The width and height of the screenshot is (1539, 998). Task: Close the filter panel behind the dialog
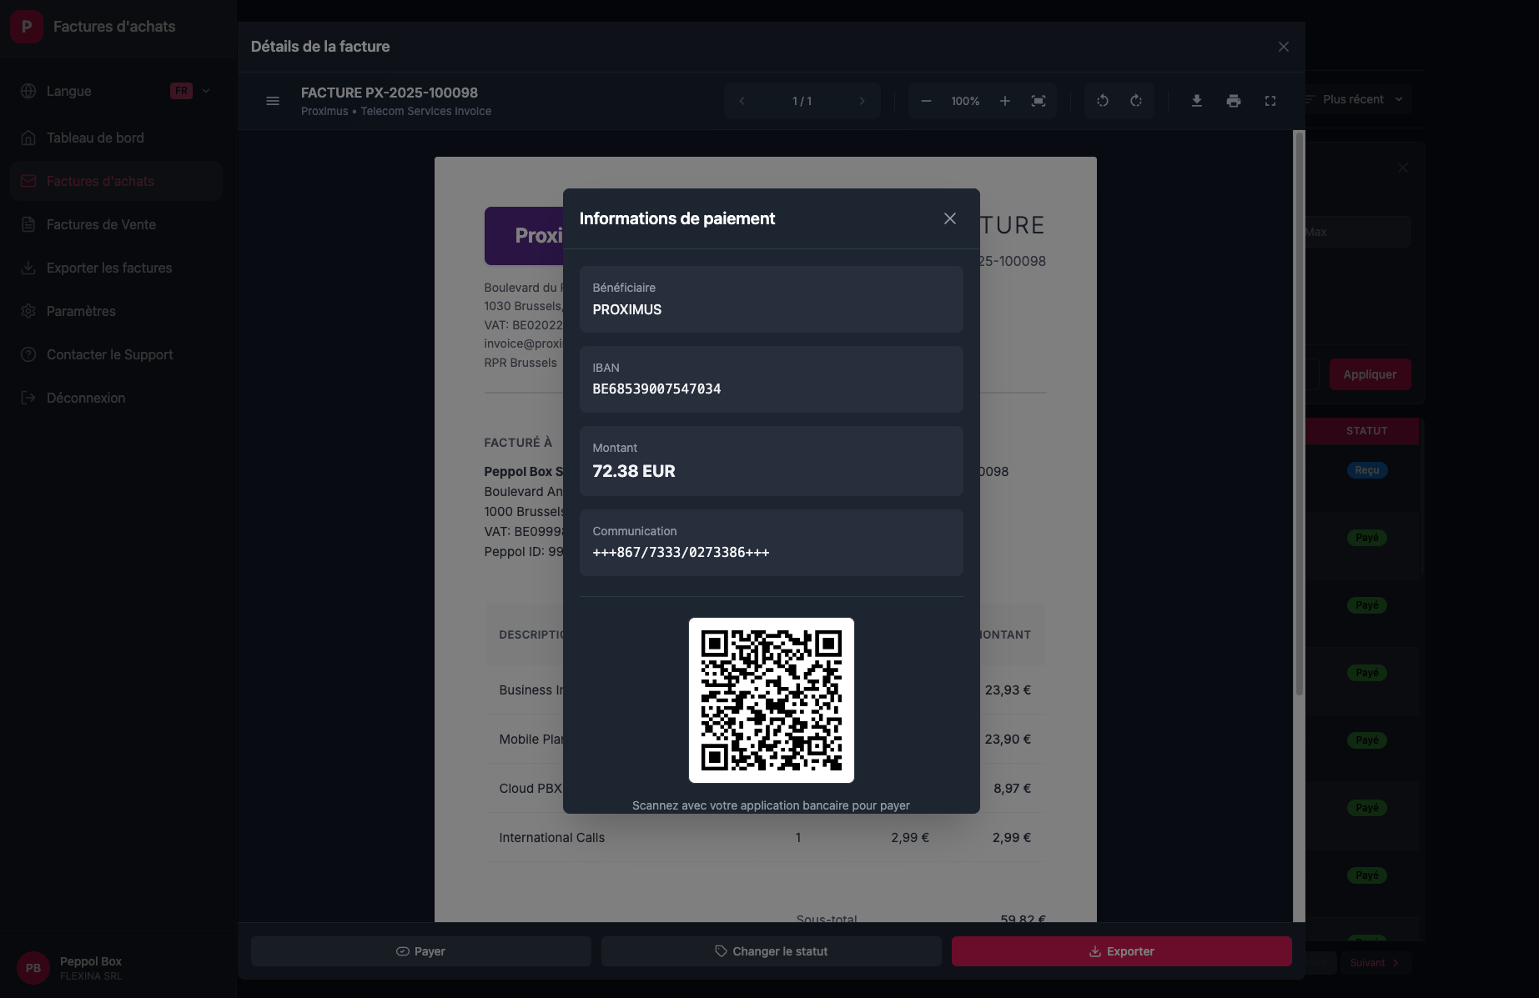[x=1403, y=168]
